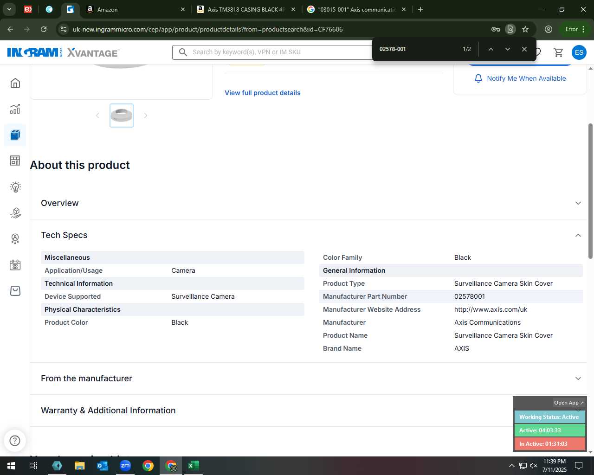Open the ES user profile avatar
The image size is (594, 475).
coord(579,52)
